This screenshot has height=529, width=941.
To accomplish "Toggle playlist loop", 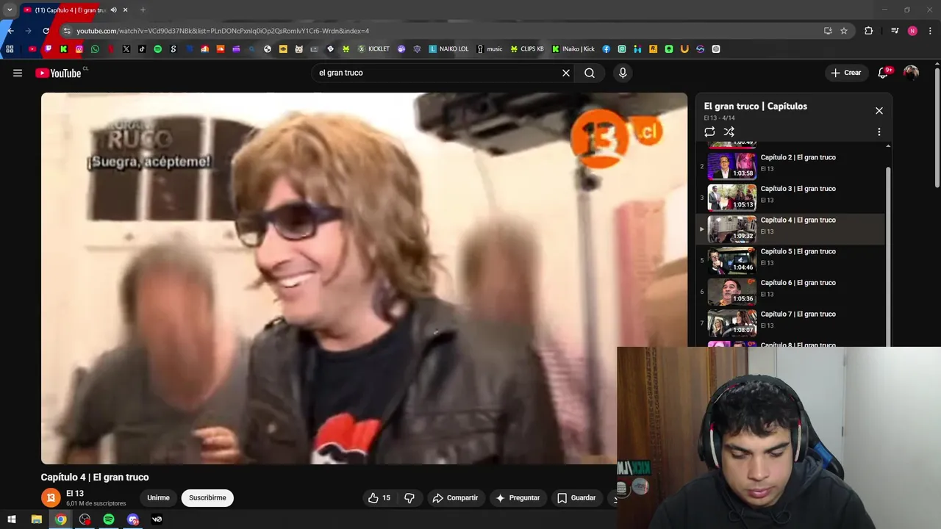I will click(709, 132).
